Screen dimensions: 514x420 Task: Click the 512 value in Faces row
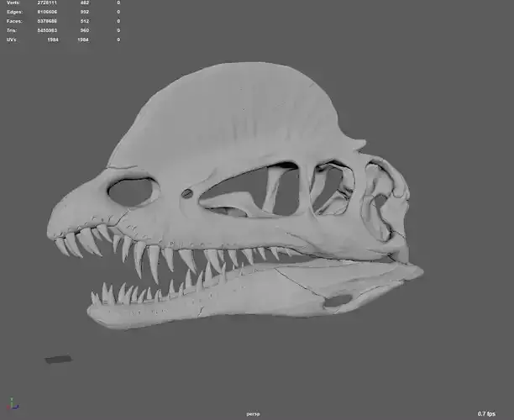click(x=85, y=21)
